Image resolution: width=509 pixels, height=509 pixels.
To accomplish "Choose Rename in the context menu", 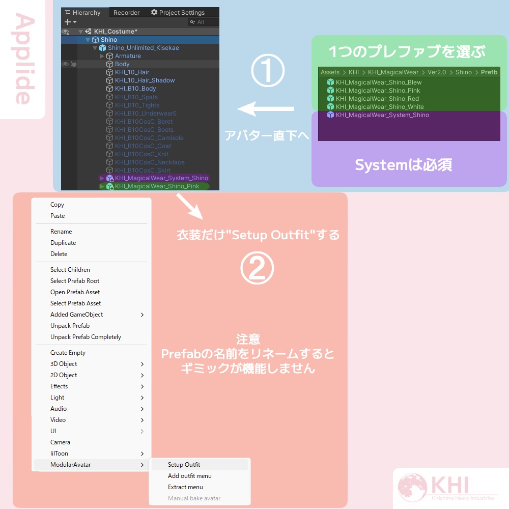I will click(91, 232).
